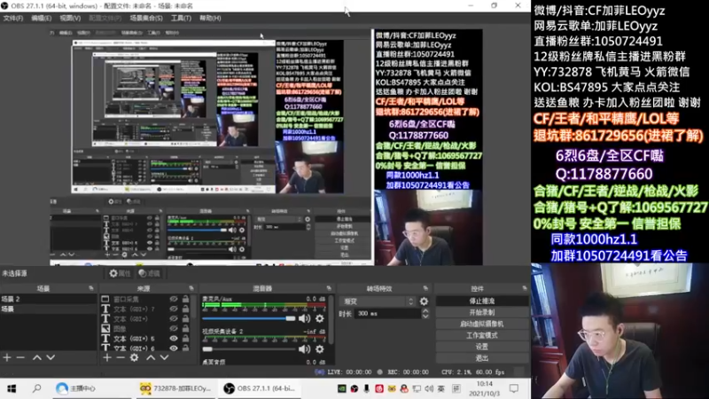The image size is (709, 399).
Task: Open the 工具(T) menu
Action: [181, 18]
